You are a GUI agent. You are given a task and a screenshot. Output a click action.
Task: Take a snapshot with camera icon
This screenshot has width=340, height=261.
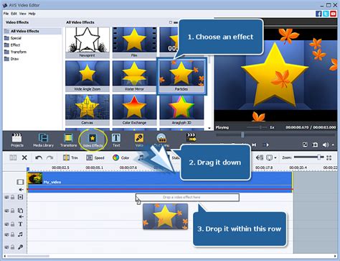(x=315, y=145)
